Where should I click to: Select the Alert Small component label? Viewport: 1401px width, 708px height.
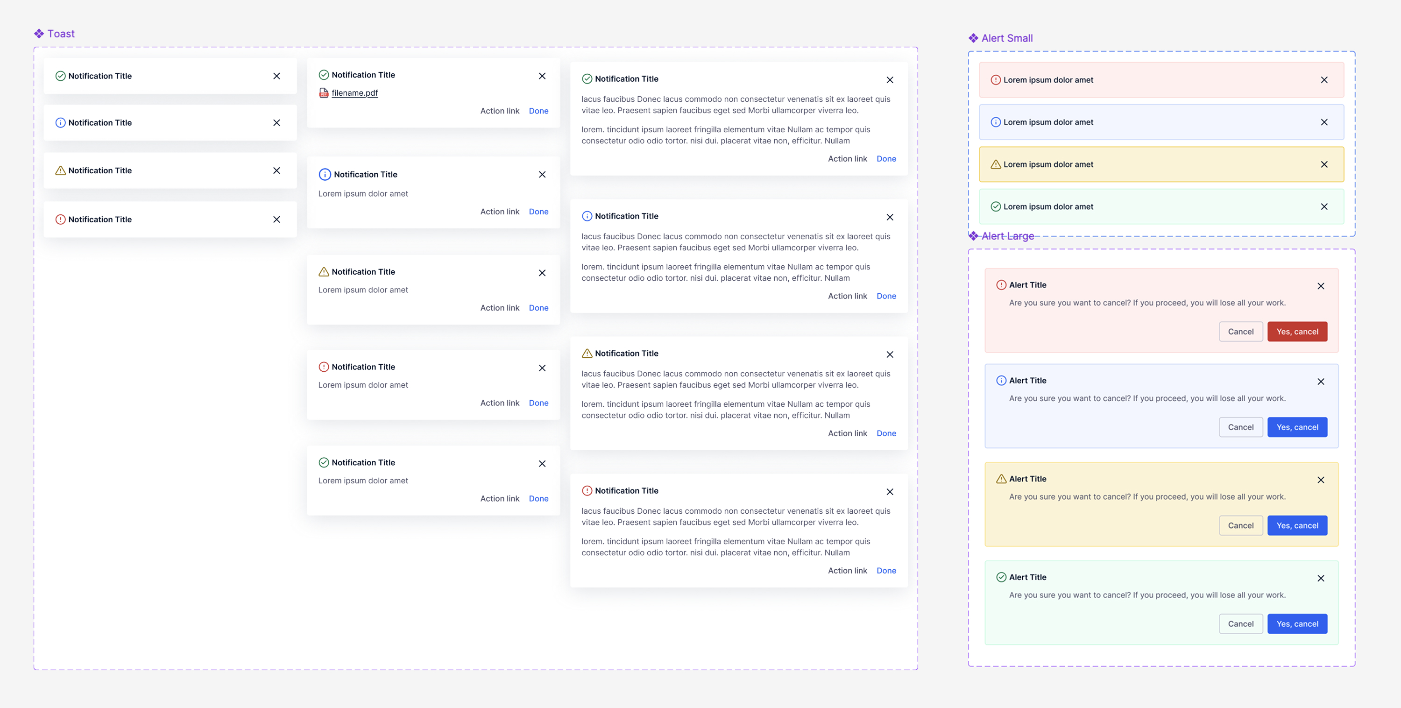point(1006,38)
